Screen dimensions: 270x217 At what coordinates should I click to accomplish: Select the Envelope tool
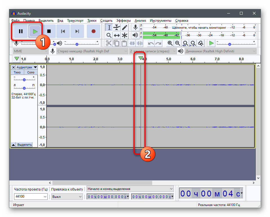tap(117, 28)
